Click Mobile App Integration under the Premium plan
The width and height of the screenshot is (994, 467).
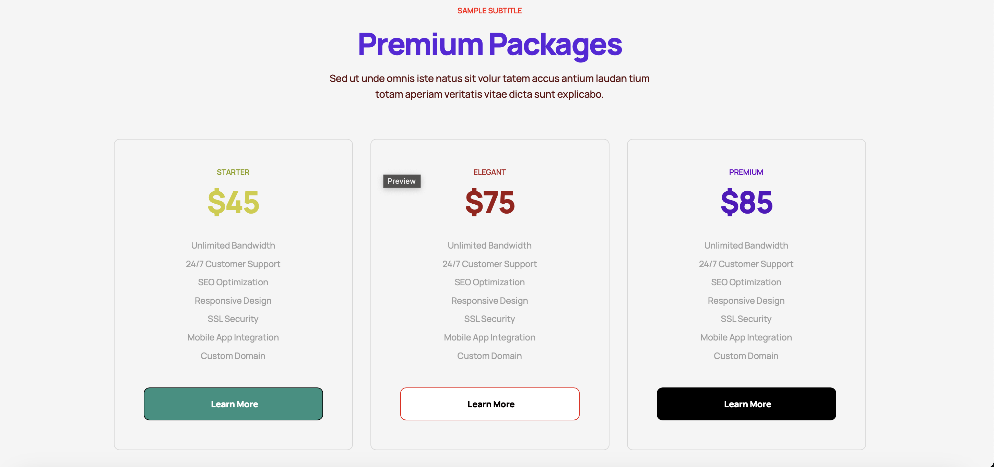[x=746, y=337]
